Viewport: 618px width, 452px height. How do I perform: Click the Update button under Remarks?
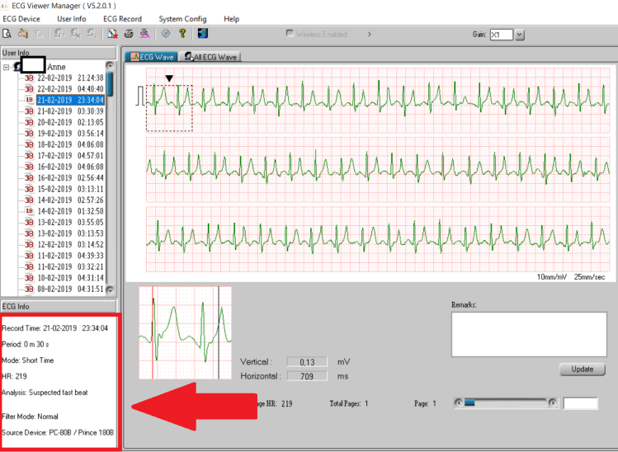pyautogui.click(x=582, y=369)
